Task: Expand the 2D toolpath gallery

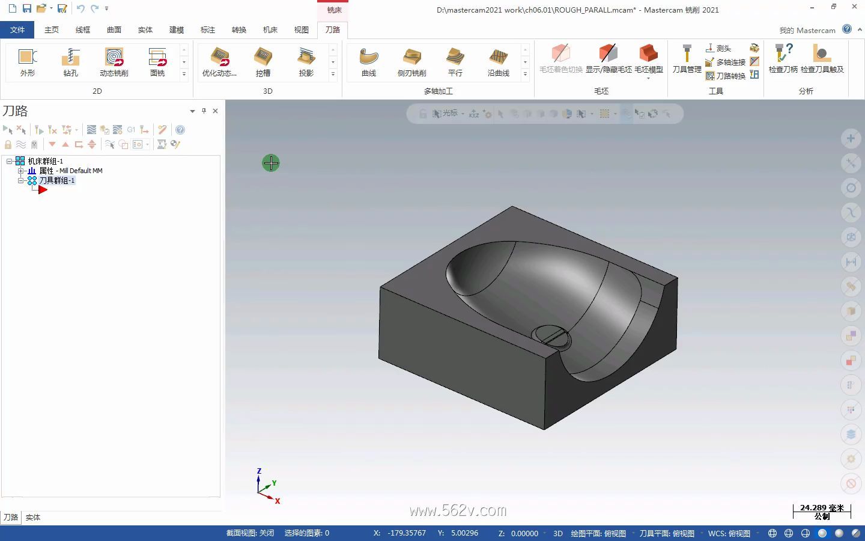Action: click(184, 74)
